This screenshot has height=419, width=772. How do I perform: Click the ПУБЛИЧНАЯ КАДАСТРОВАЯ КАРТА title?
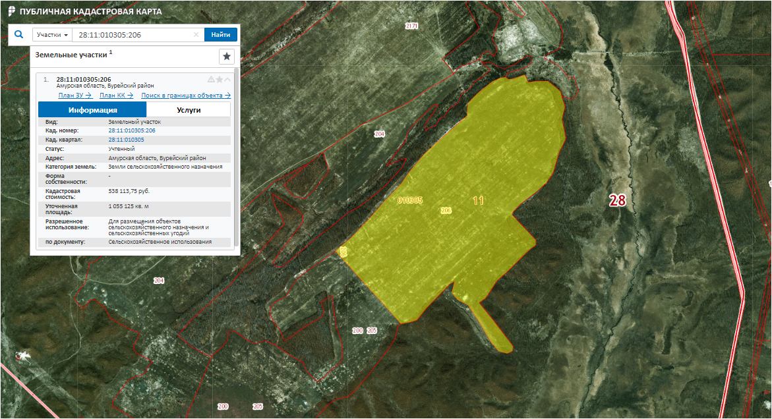(90, 12)
